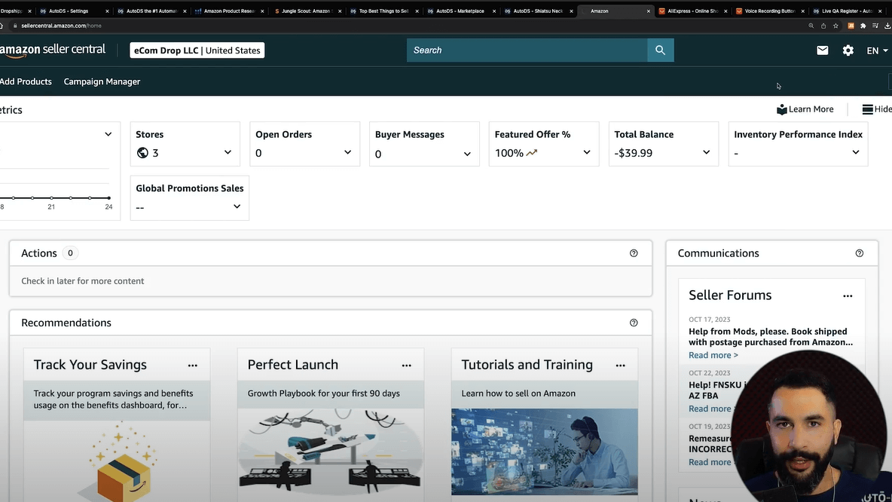Expand Global Promotions Sales dropdown
This screenshot has height=502, width=892.
click(237, 207)
